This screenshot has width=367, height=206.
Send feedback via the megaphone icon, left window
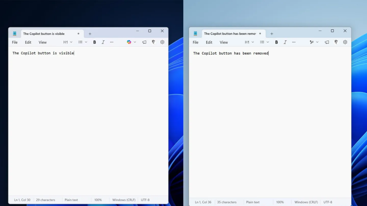pyautogui.click(x=144, y=42)
